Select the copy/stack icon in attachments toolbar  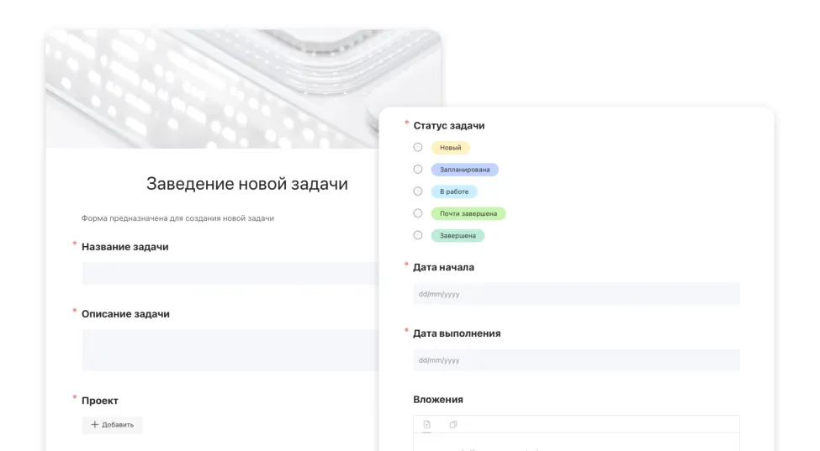pos(453,424)
